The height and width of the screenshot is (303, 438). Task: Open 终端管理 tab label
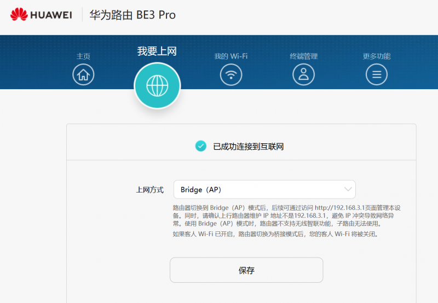(304, 56)
